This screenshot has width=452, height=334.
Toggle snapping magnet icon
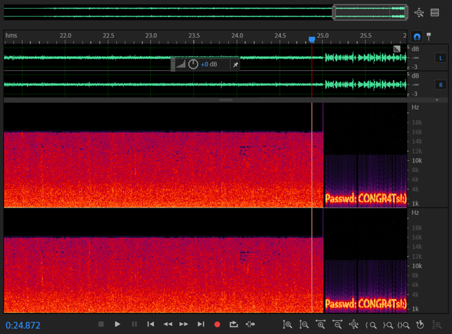(417, 36)
